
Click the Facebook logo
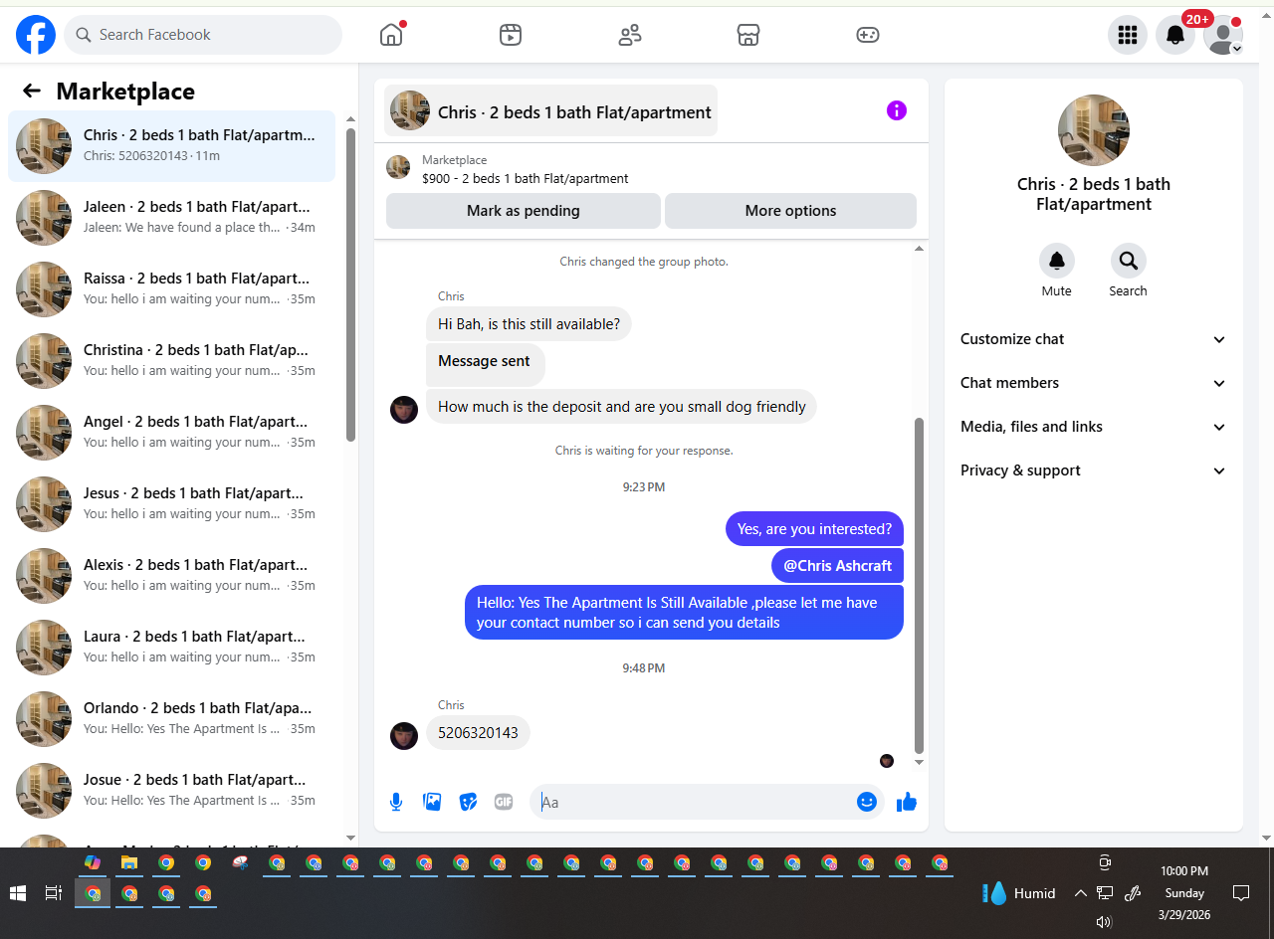click(x=36, y=35)
